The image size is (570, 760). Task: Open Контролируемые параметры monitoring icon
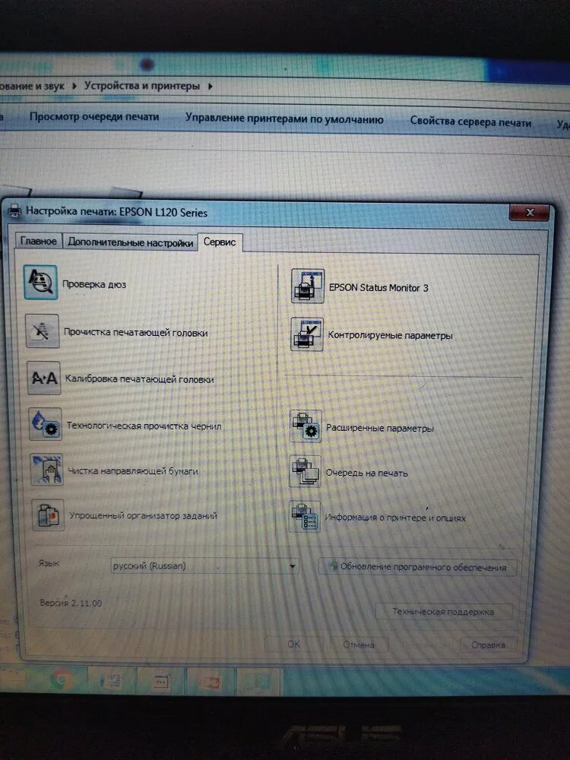[307, 334]
